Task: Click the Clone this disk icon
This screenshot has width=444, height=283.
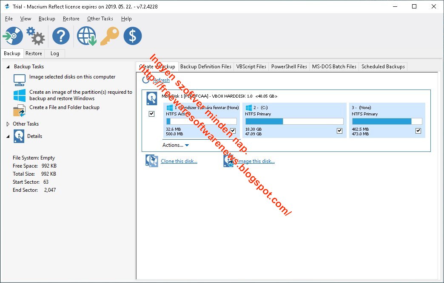Action: (152, 161)
